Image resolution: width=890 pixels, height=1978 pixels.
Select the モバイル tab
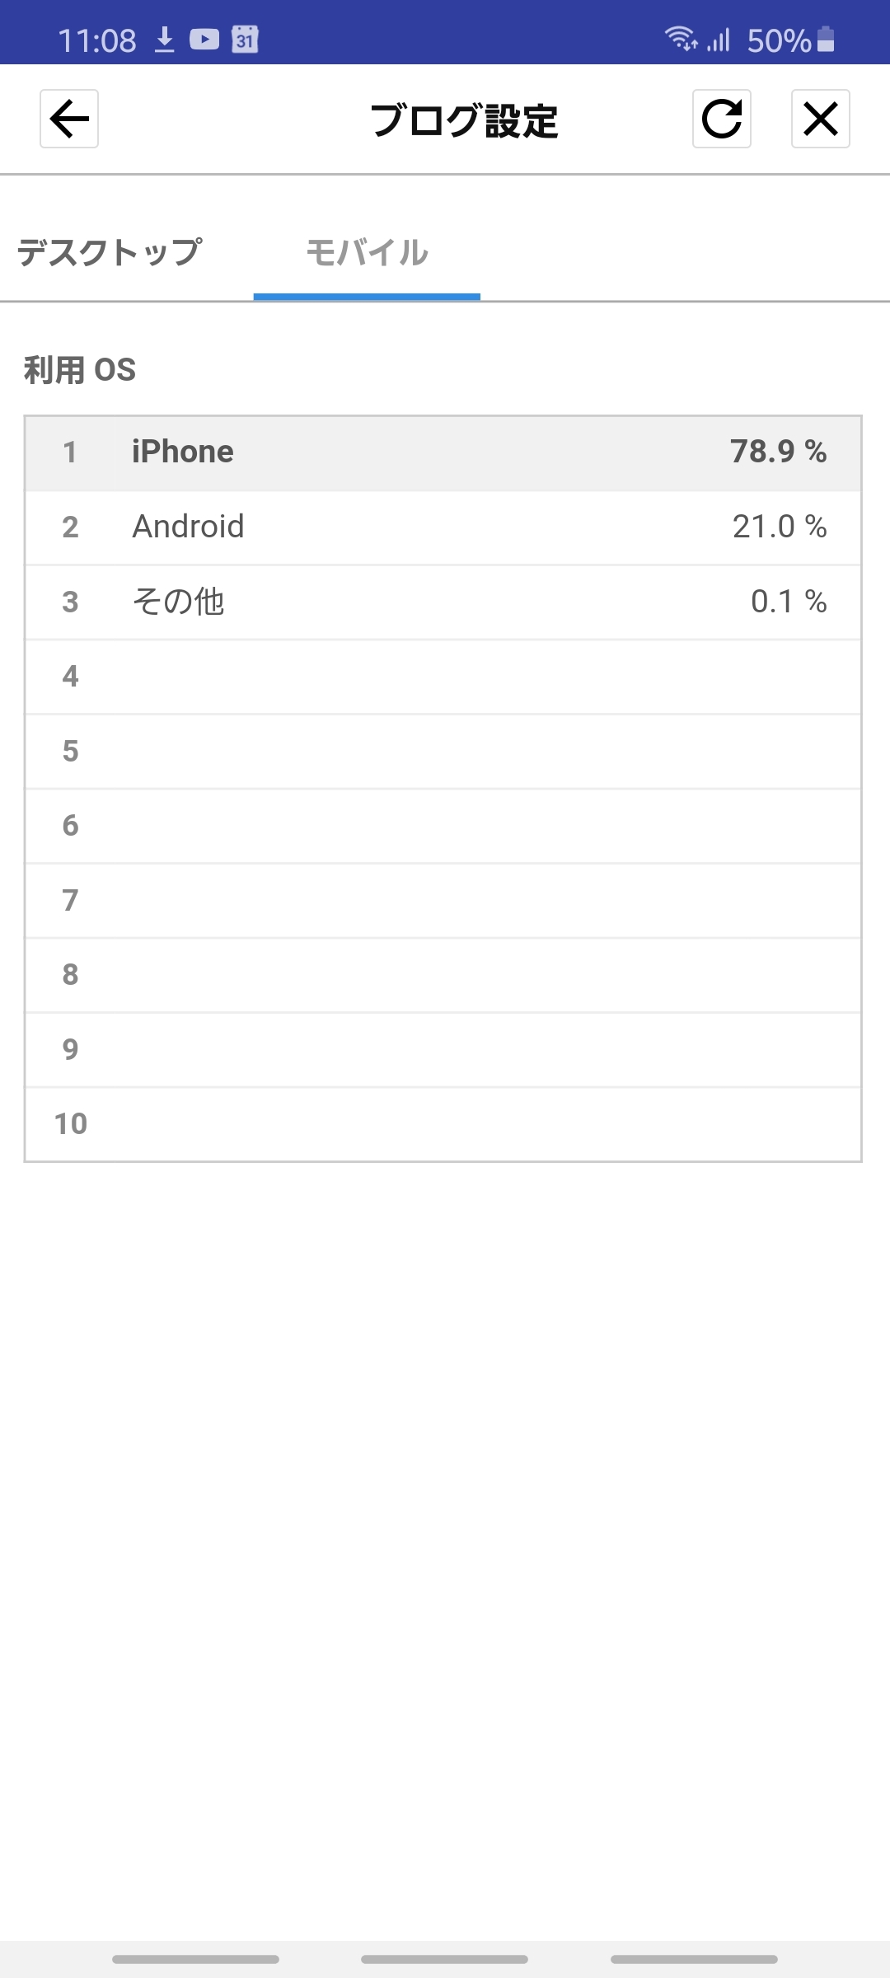[x=367, y=252]
